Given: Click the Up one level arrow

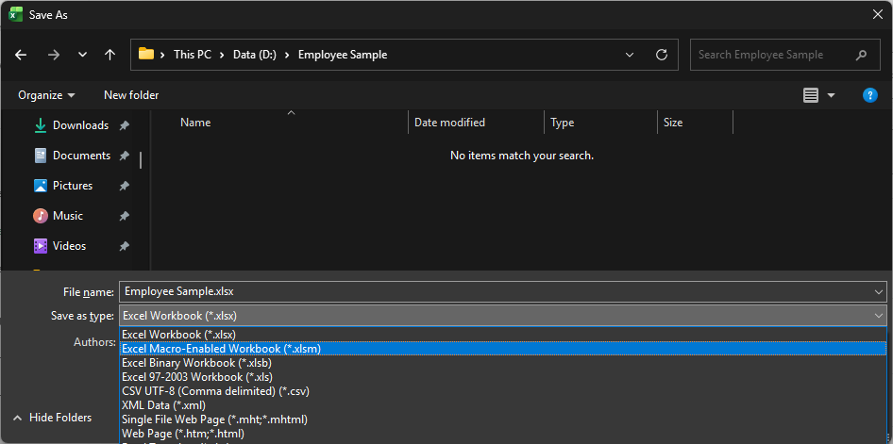Looking at the screenshot, I should pos(110,55).
